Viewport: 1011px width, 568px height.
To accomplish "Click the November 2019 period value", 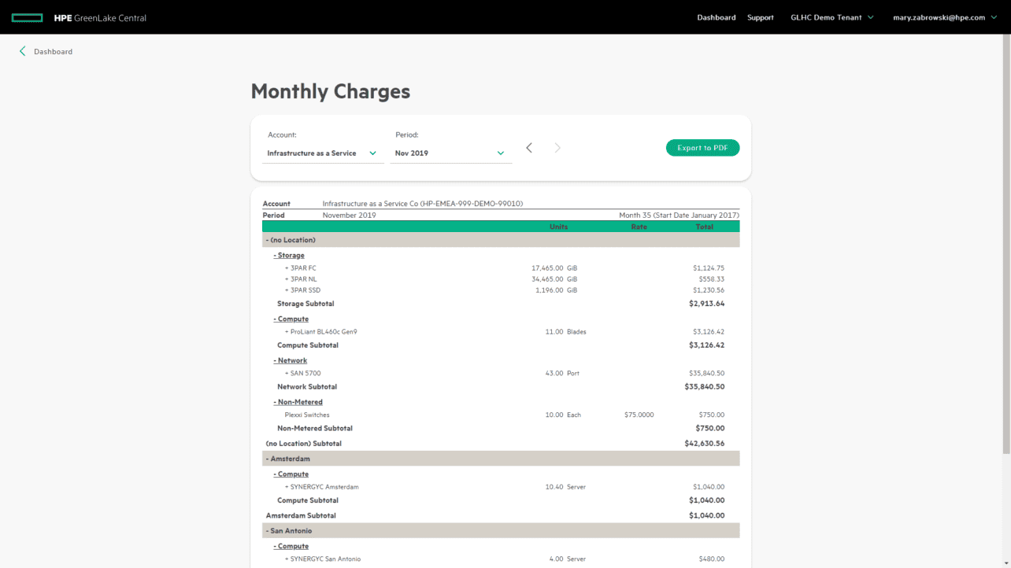I will pyautogui.click(x=349, y=215).
